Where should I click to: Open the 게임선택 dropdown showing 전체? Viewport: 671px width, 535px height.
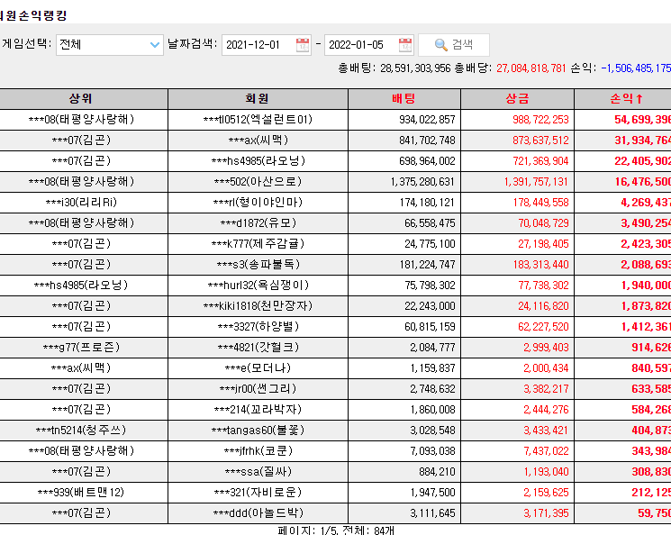pos(110,45)
